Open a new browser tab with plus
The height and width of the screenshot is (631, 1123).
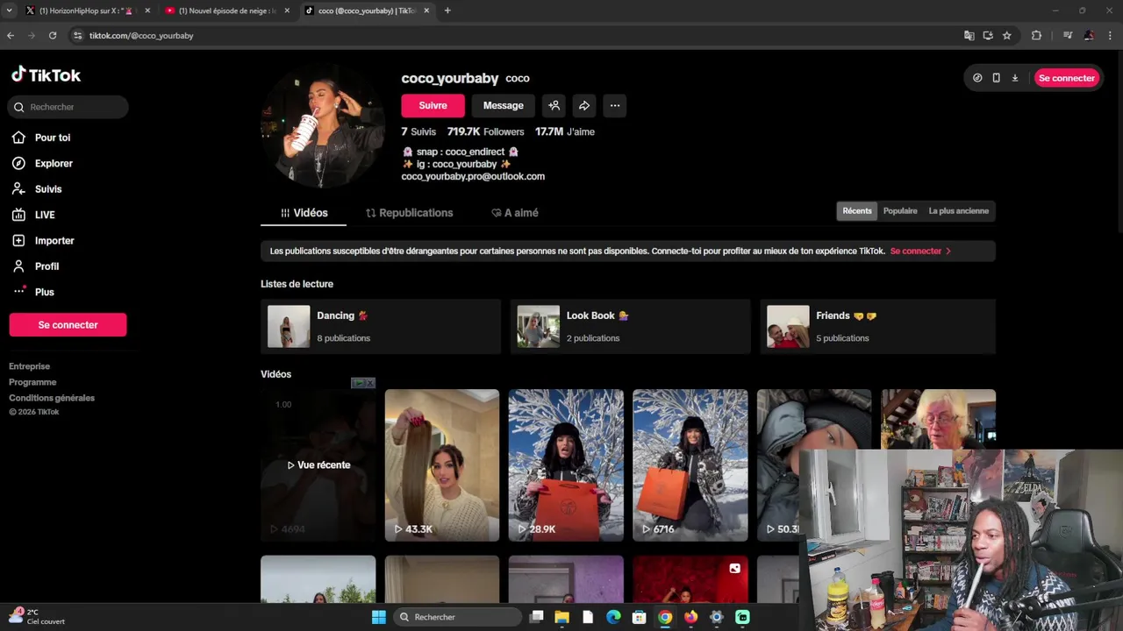447,11
